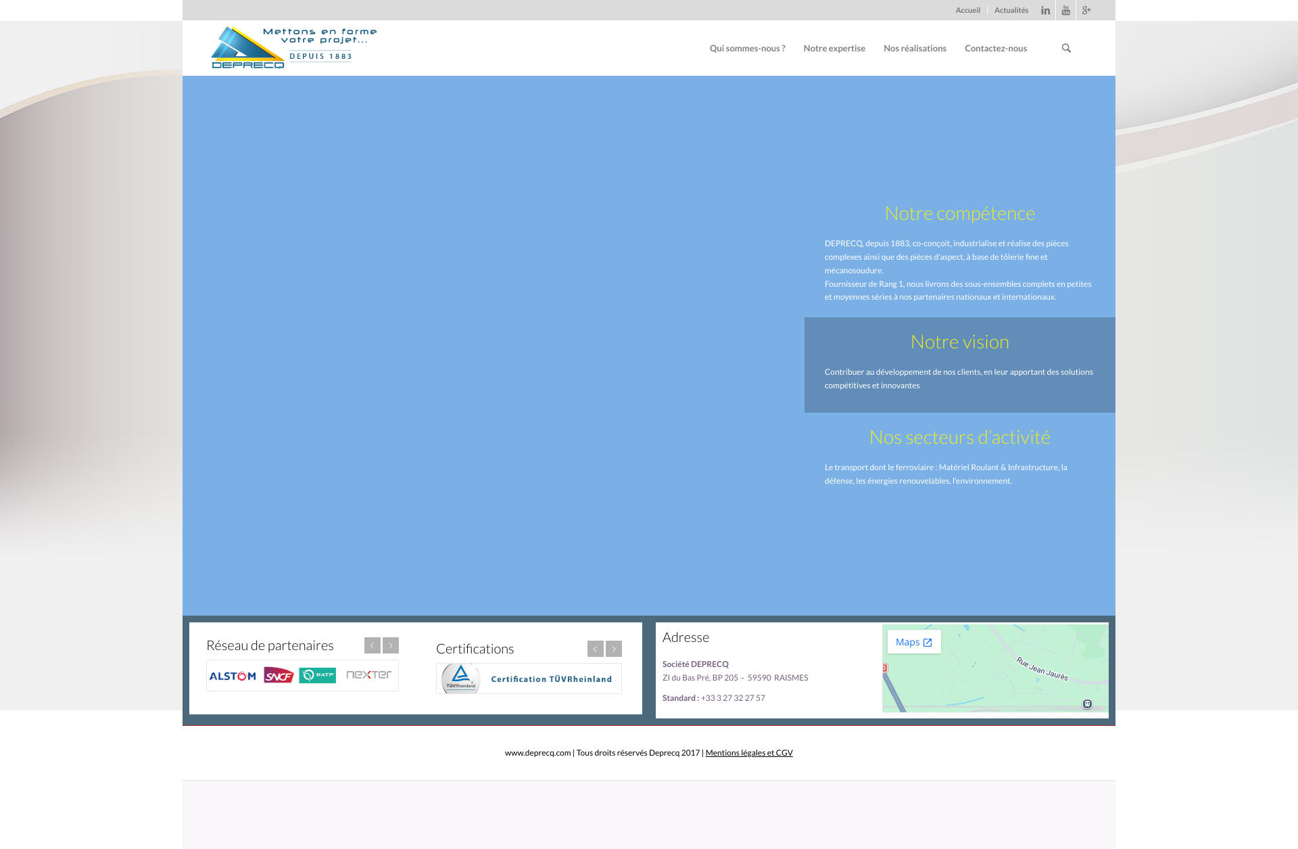Show previous partners in Réseau de partenaires

(372, 645)
